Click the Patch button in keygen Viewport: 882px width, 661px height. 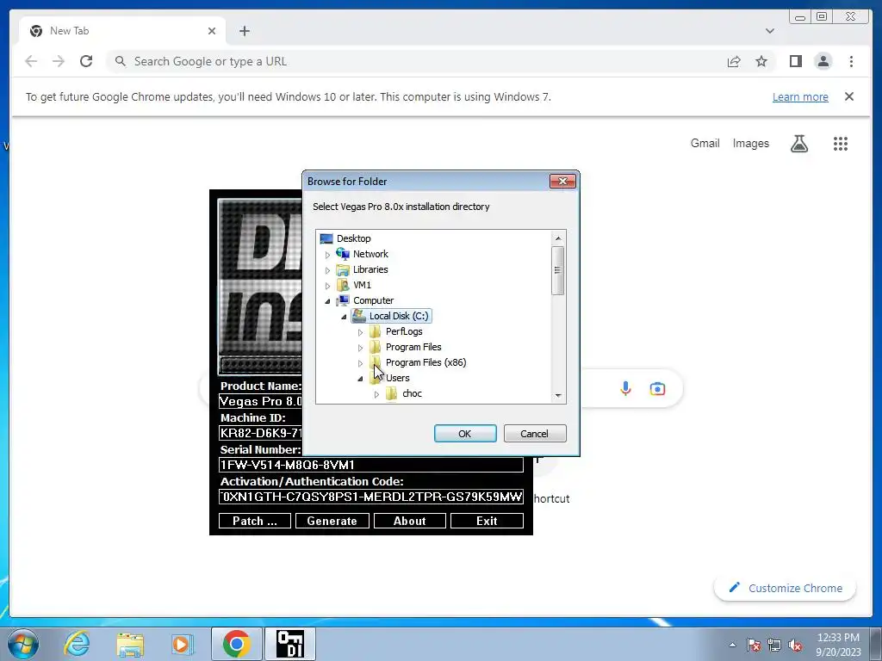tap(255, 521)
